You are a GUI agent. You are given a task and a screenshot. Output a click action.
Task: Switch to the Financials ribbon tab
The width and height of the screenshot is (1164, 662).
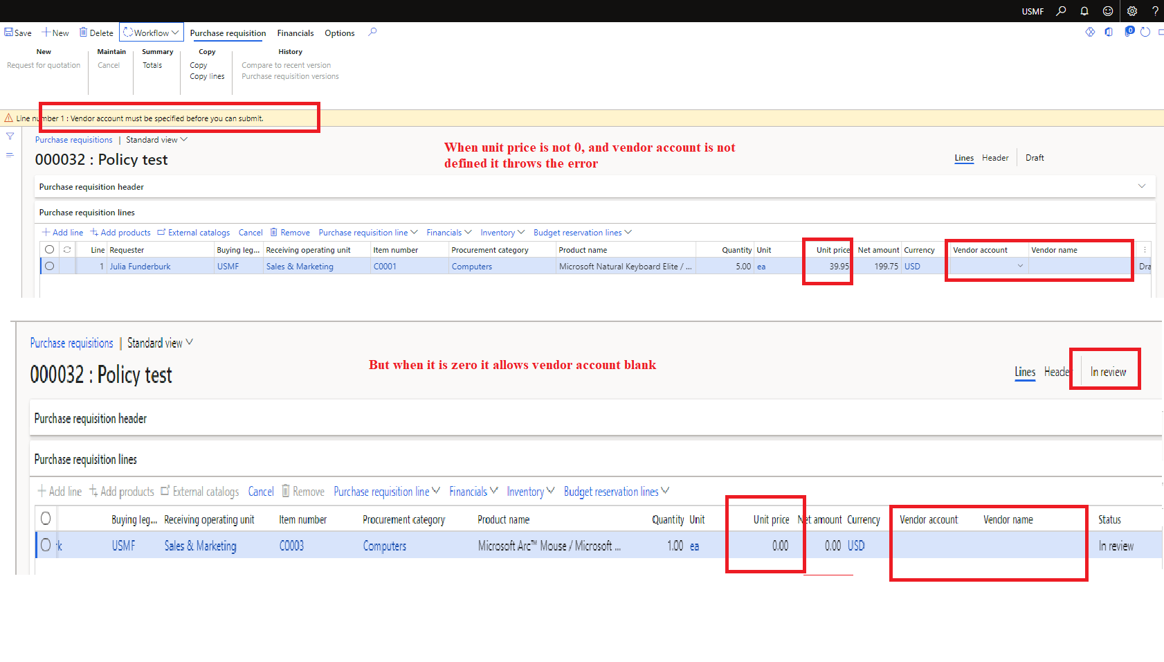point(295,33)
